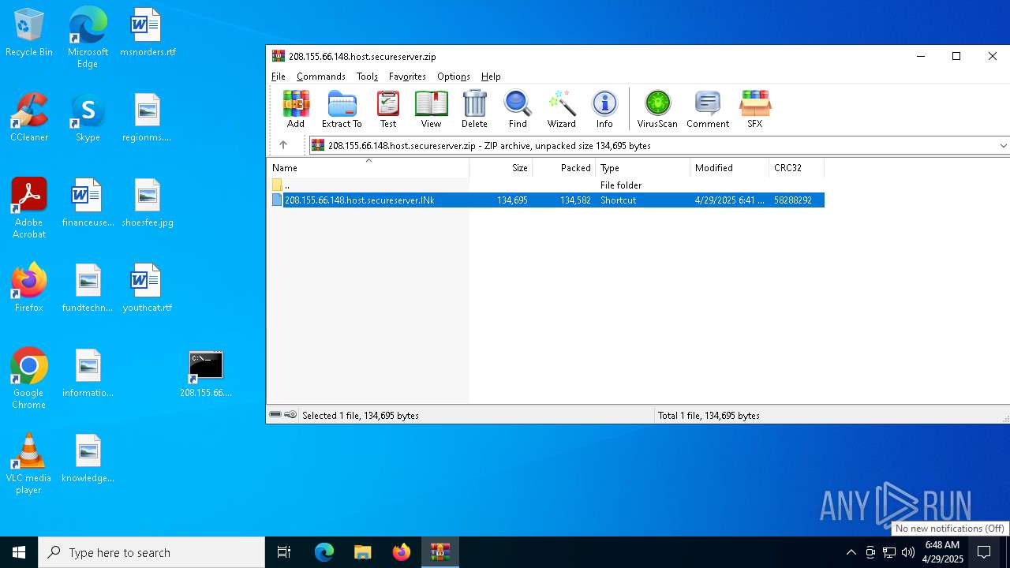Open the View toolbar icon

431,109
